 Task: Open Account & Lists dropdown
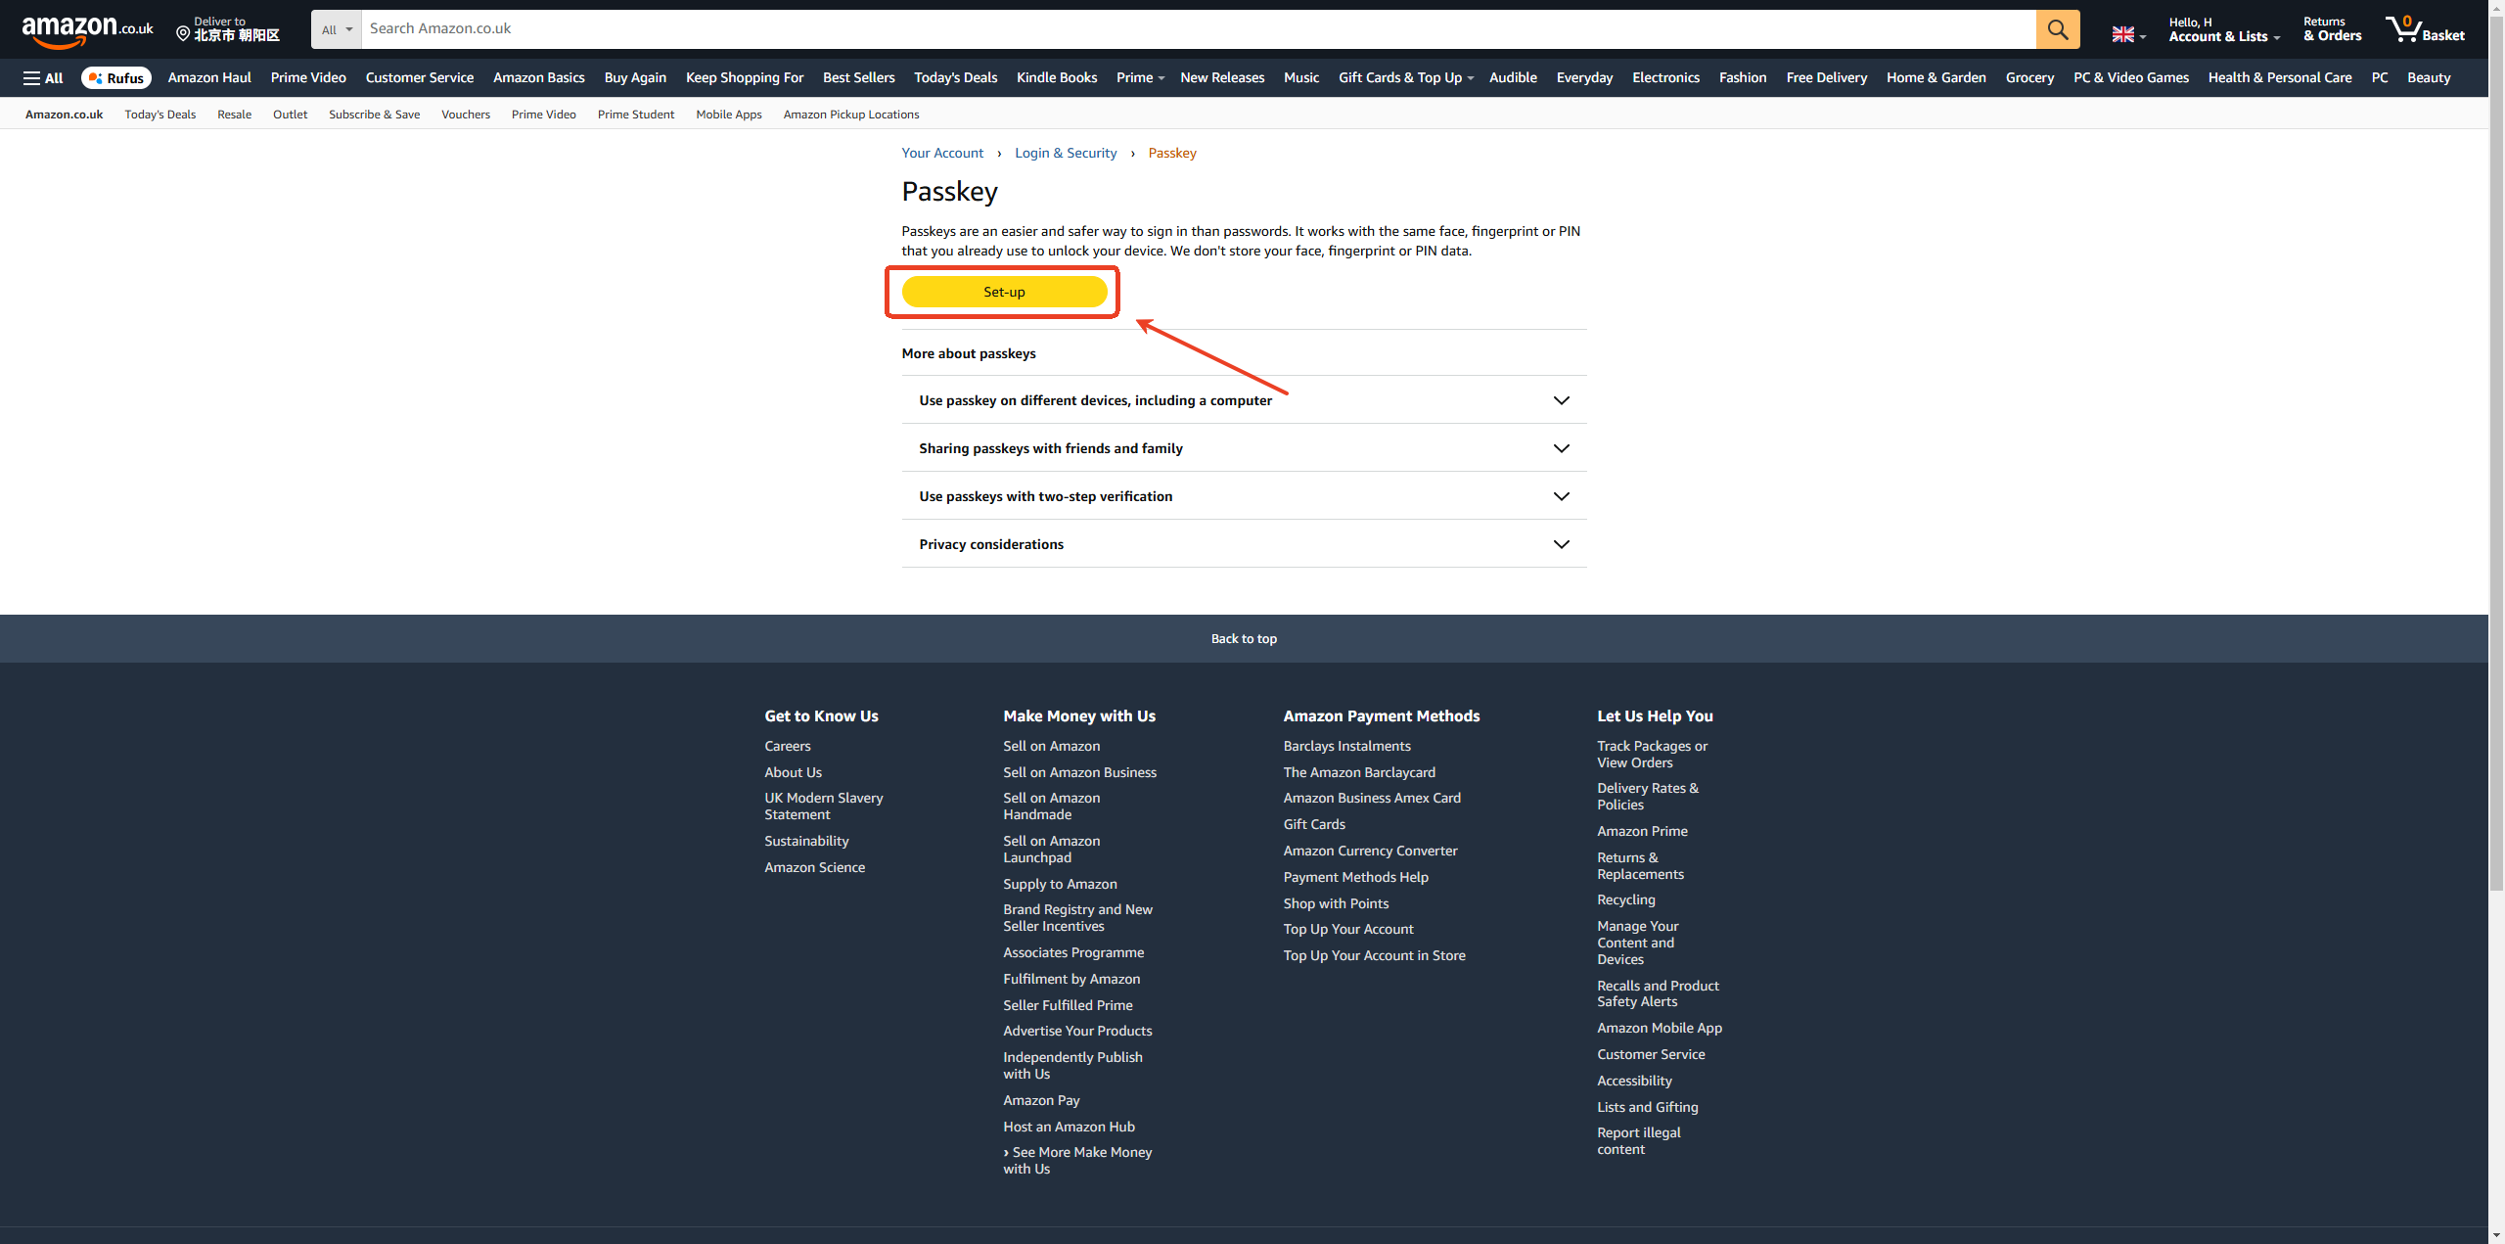pos(2224,29)
